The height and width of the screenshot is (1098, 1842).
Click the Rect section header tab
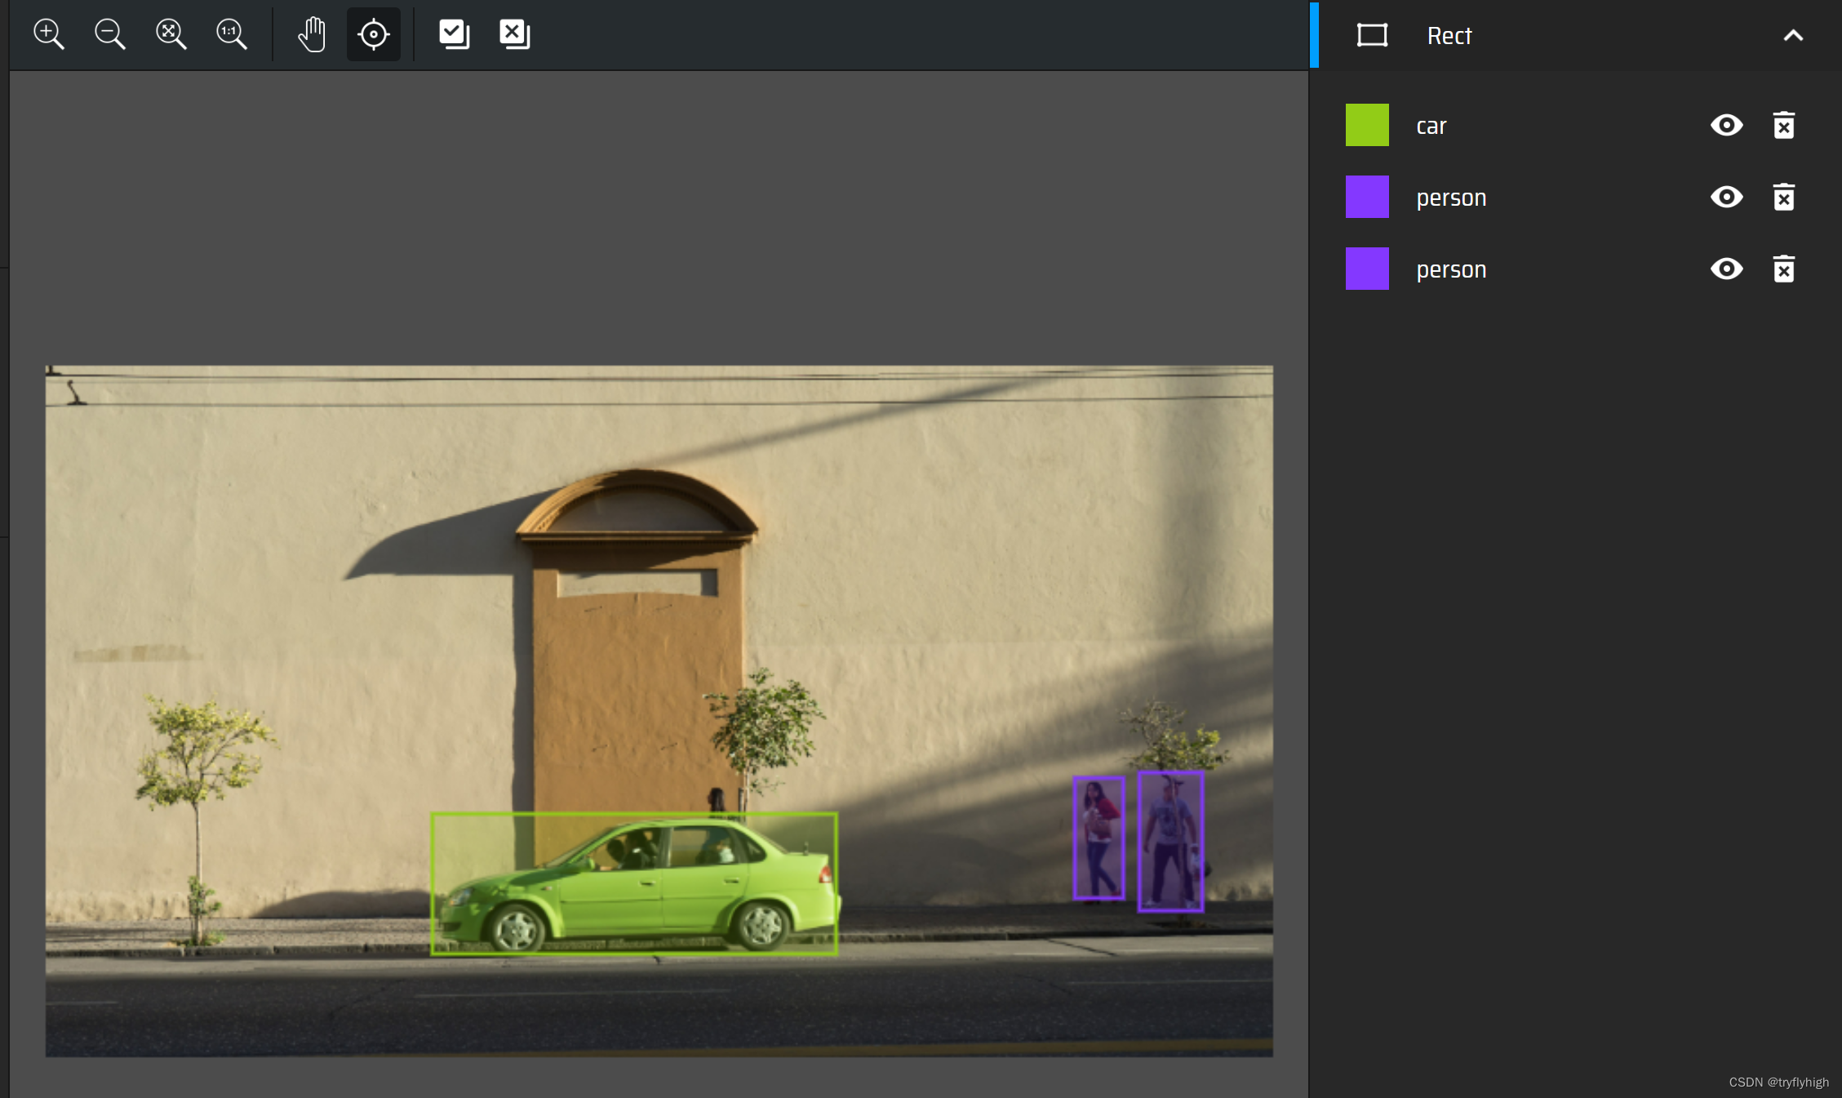coord(1449,36)
